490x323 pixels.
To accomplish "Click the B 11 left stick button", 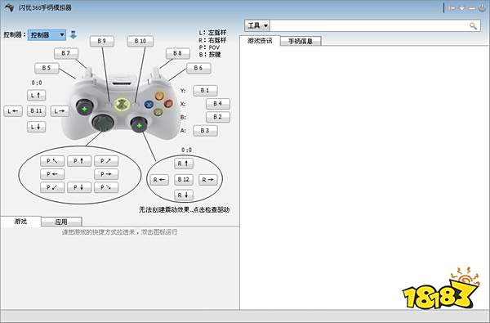I will coord(36,110).
